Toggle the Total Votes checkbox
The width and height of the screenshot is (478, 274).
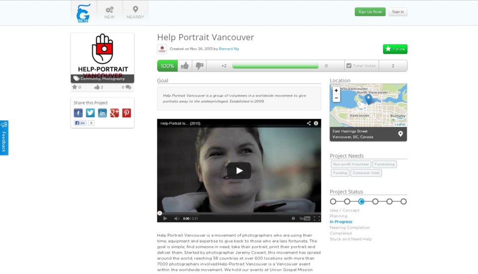349,66
